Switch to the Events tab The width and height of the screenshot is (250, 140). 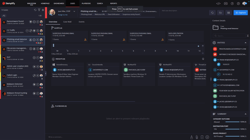pyautogui.click(x=82, y=22)
